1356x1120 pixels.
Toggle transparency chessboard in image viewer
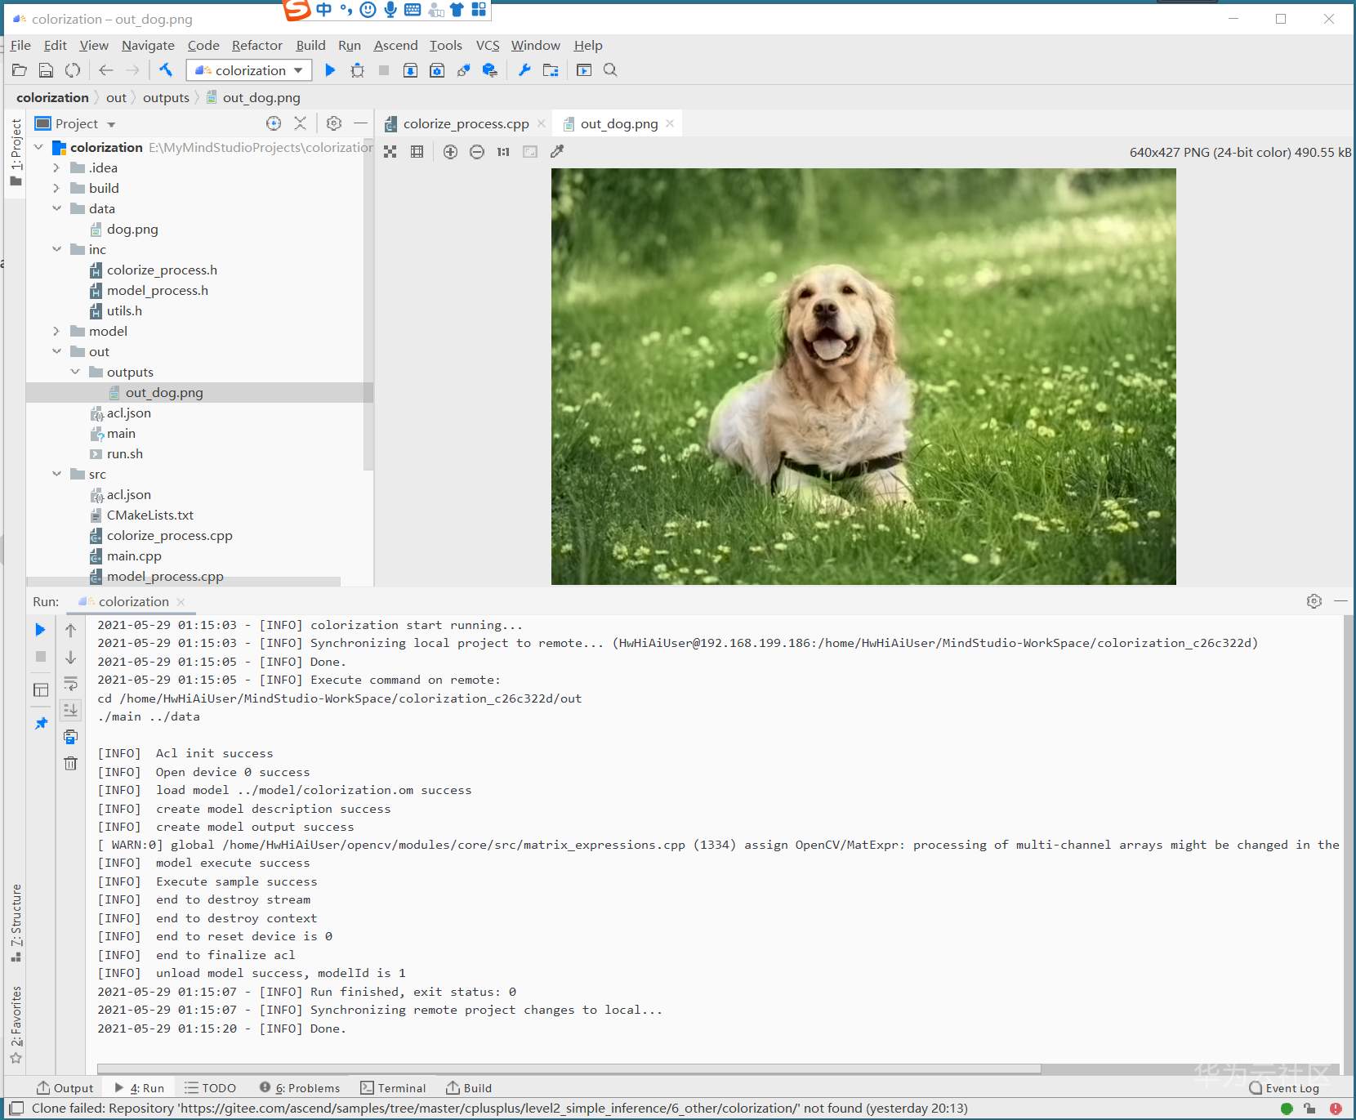click(x=390, y=152)
